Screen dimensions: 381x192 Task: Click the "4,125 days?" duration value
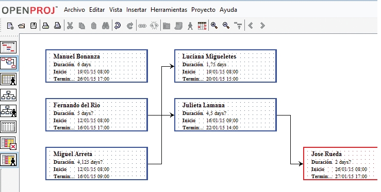(90, 162)
